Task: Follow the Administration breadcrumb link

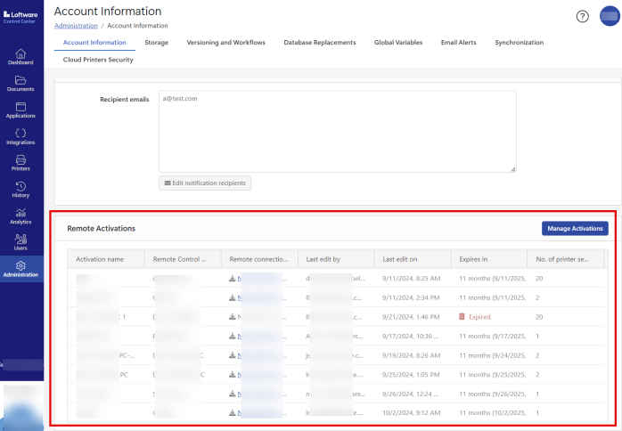Action: (x=76, y=26)
